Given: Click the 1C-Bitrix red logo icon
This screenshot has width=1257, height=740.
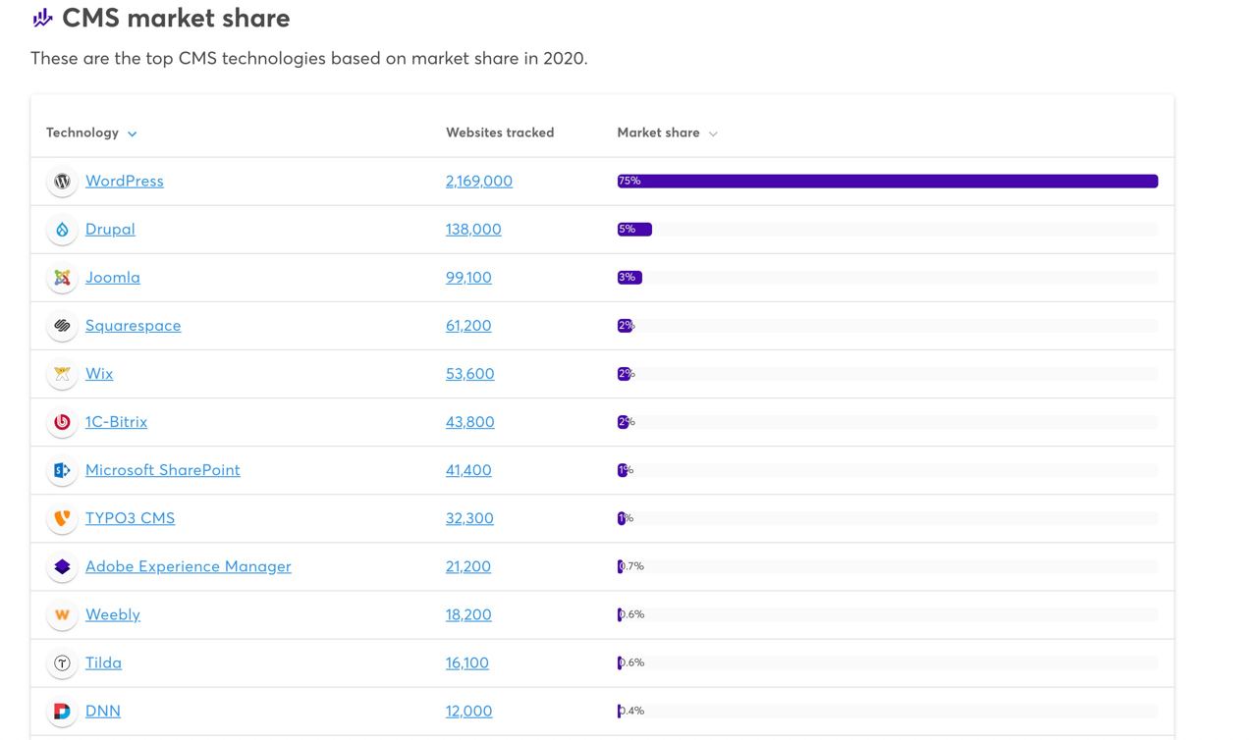Looking at the screenshot, I should (x=62, y=422).
